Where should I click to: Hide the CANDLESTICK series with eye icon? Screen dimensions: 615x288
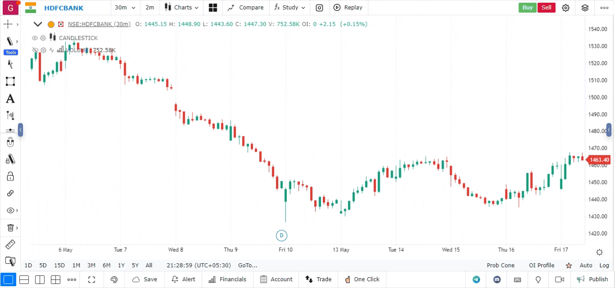[35, 38]
